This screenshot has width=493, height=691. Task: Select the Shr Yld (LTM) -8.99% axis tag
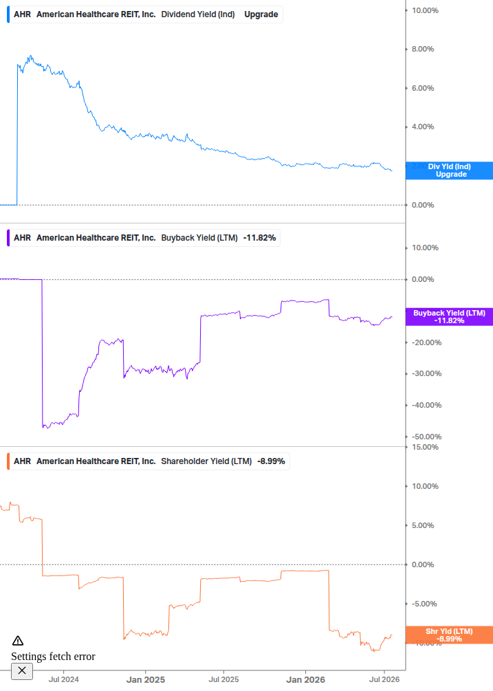[450, 635]
